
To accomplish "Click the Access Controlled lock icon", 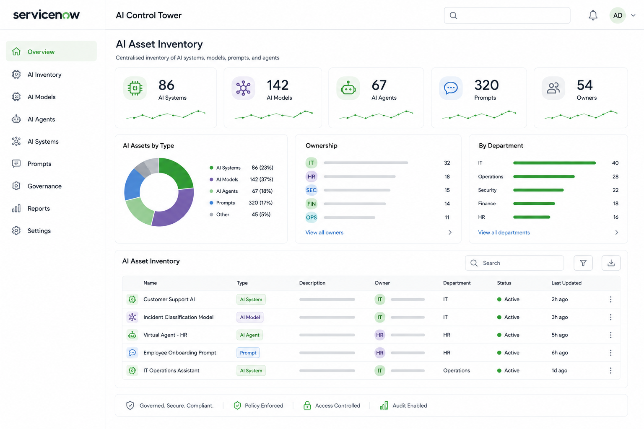I will (x=307, y=406).
